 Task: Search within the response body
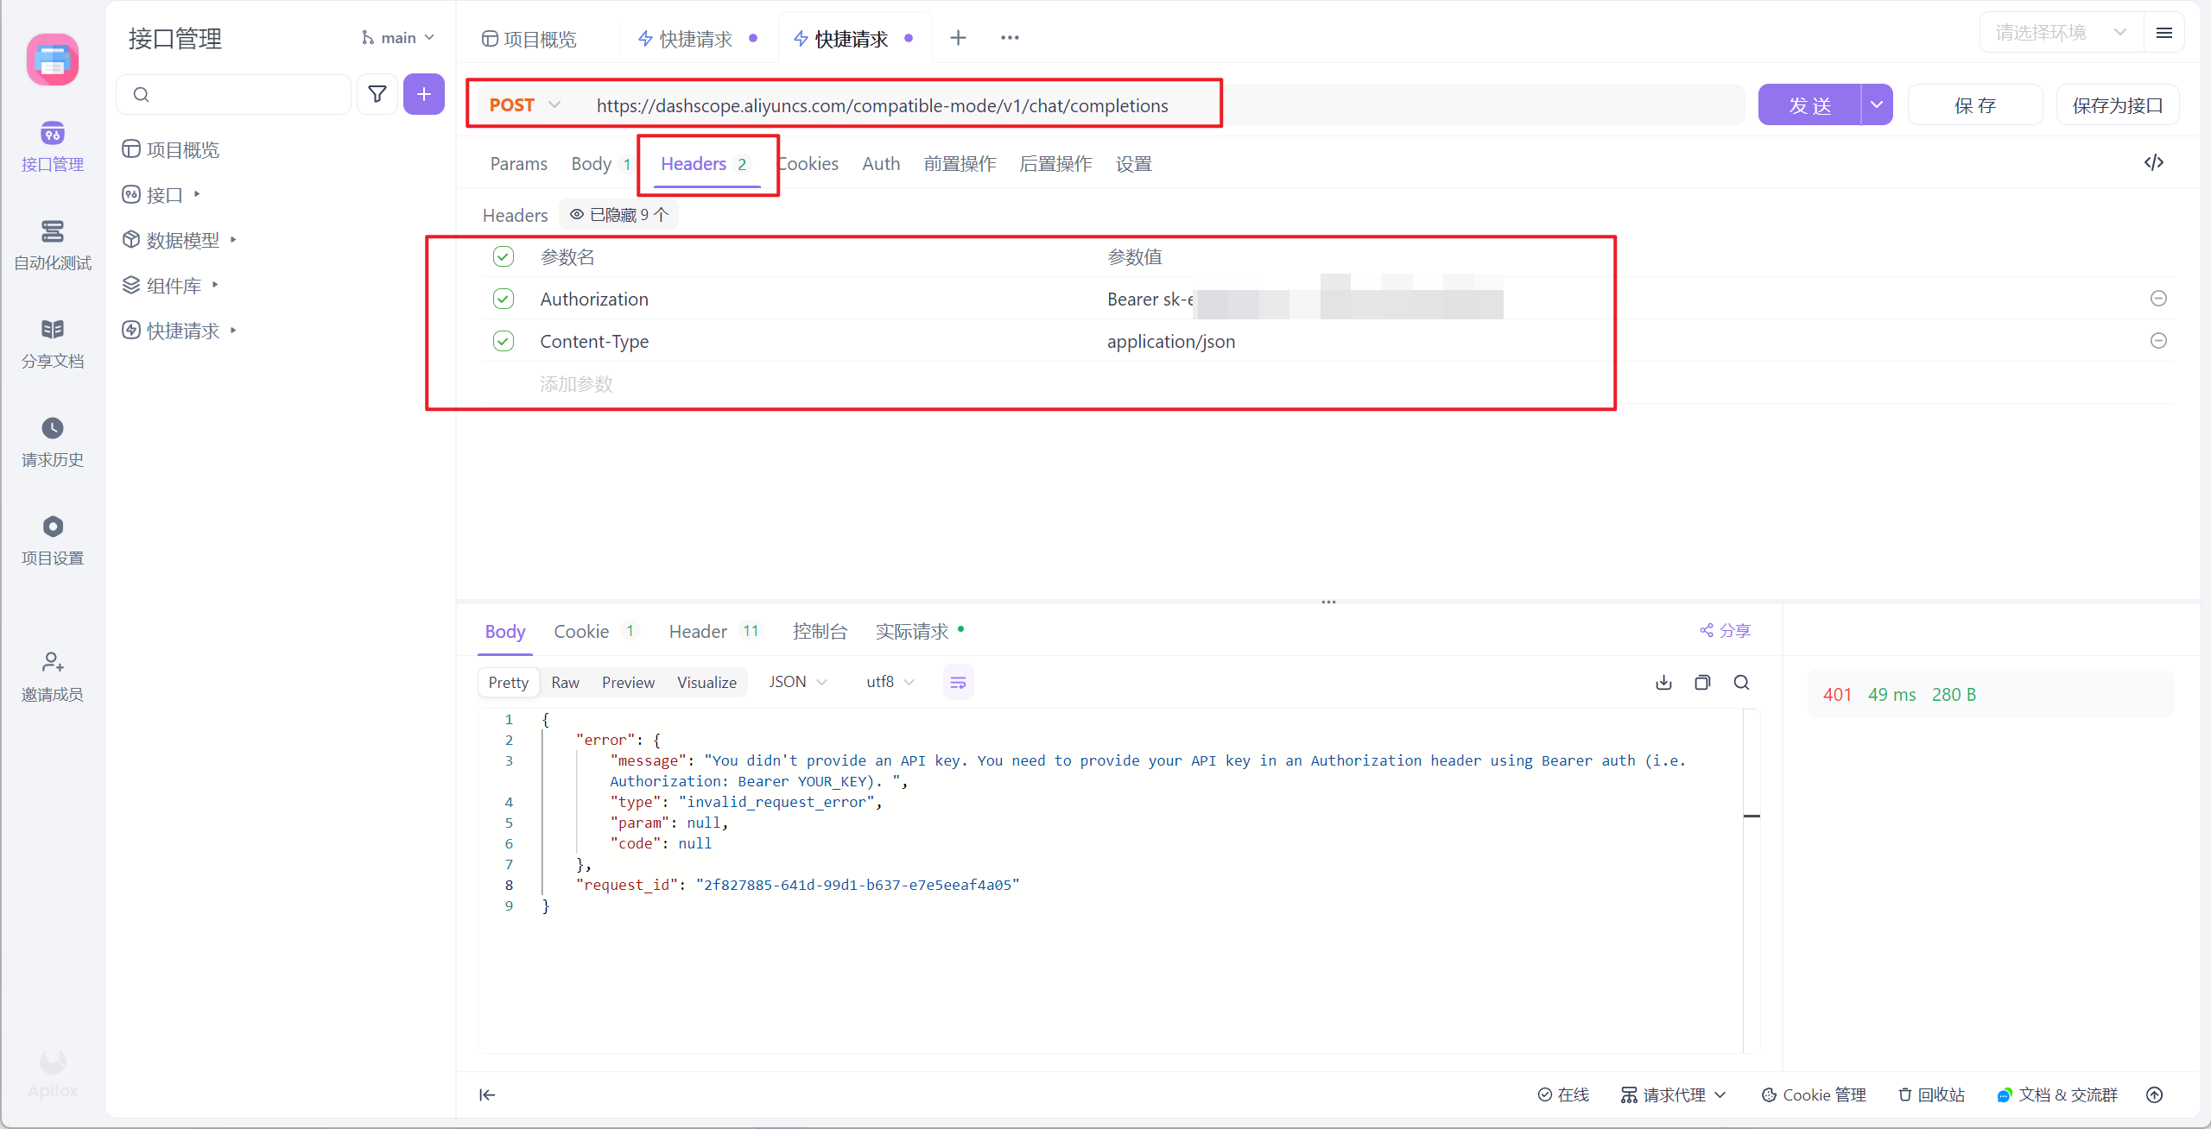[x=1741, y=683]
